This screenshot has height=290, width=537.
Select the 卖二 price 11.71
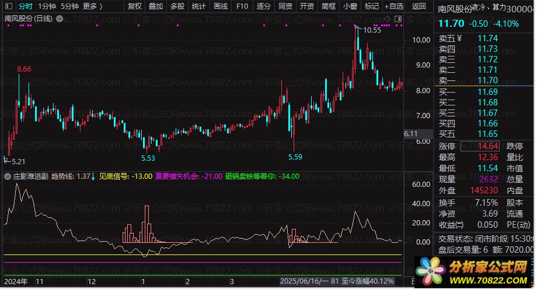click(x=488, y=70)
